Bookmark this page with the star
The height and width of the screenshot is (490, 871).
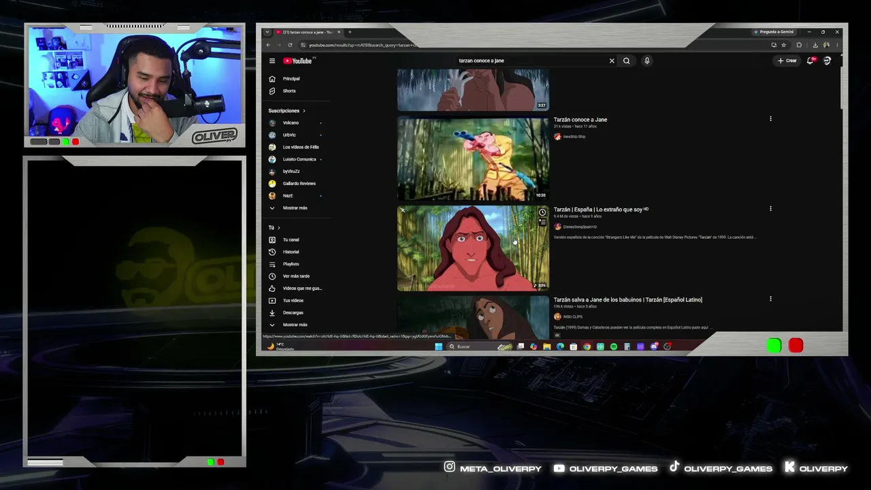click(784, 45)
